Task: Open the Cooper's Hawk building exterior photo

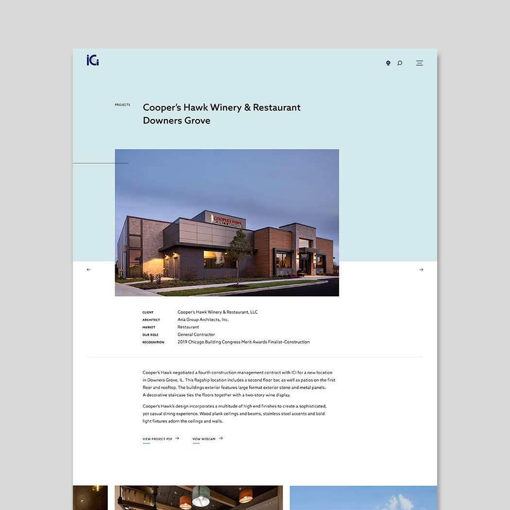Action: [x=227, y=223]
